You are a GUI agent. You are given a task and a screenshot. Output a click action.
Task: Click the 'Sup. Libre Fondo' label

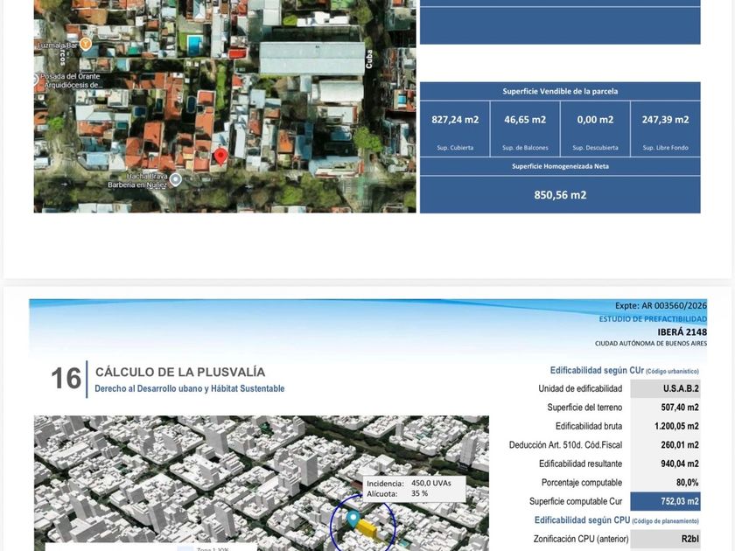666,148
